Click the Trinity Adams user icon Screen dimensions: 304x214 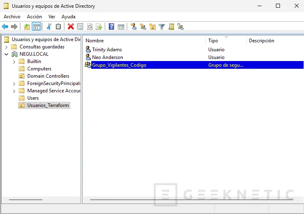(88, 49)
